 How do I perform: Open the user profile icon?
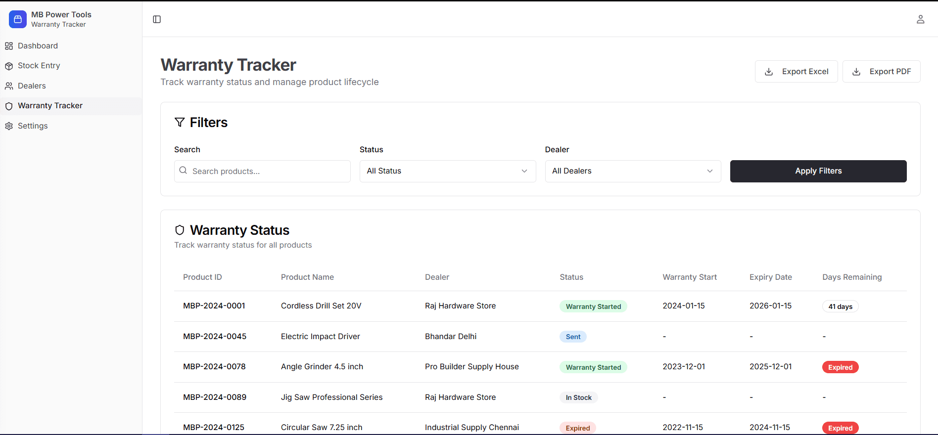[x=920, y=19]
